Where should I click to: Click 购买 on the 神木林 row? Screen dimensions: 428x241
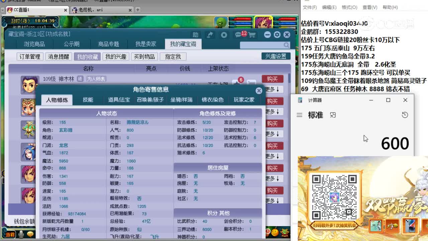pyautogui.click(x=273, y=79)
